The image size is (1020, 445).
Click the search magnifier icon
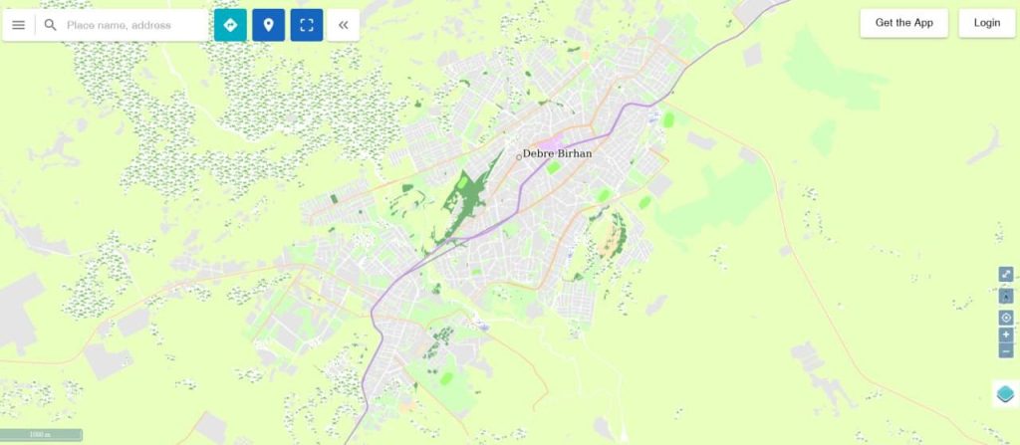(x=50, y=25)
